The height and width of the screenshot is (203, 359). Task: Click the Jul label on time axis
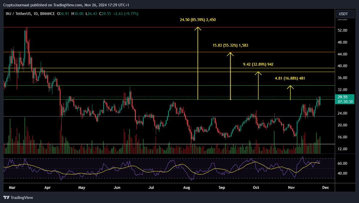point(151,188)
